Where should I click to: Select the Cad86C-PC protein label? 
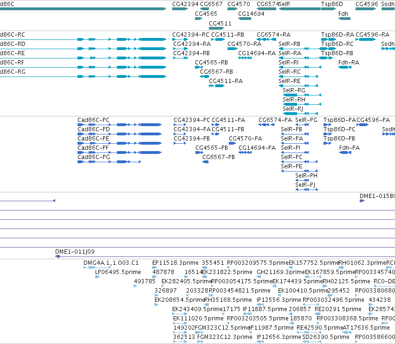tap(93, 120)
